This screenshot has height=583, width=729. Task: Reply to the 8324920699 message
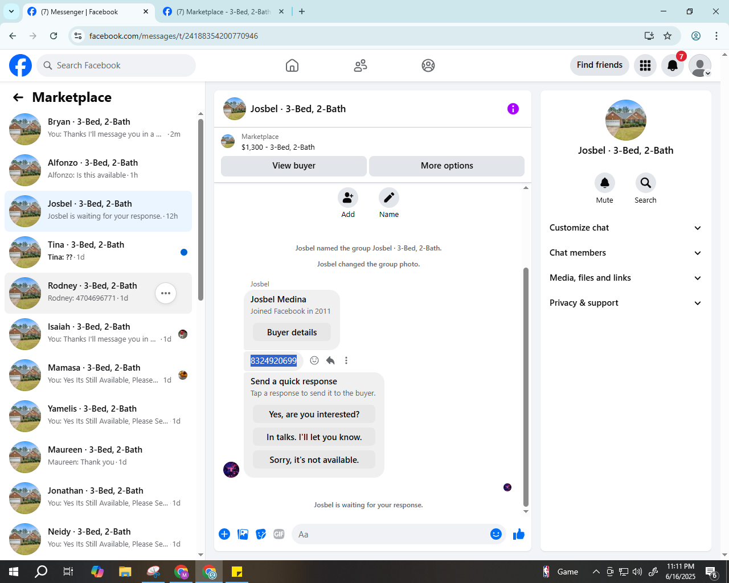[330, 360]
